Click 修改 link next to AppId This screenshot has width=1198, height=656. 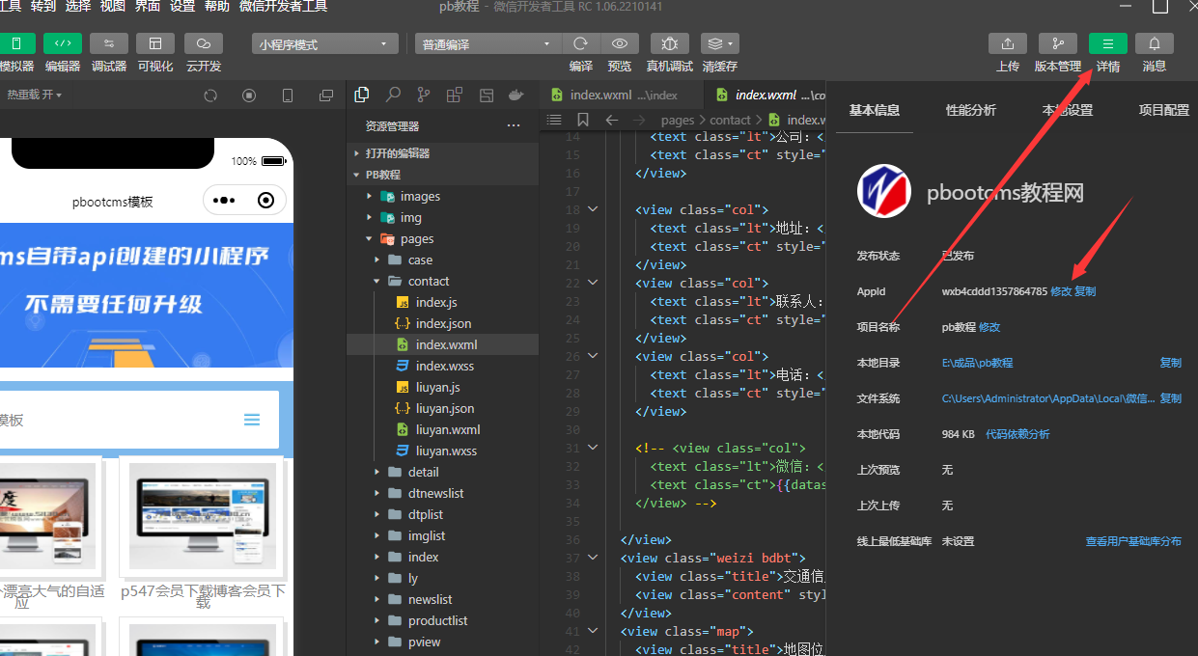coord(1061,291)
